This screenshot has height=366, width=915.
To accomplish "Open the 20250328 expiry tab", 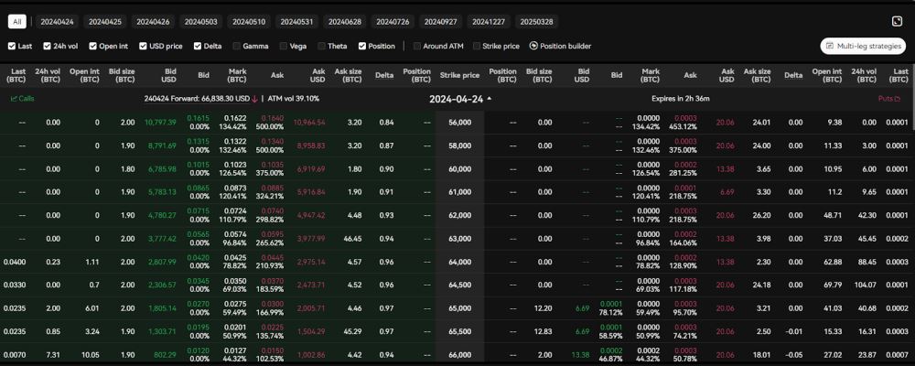I will (536, 21).
